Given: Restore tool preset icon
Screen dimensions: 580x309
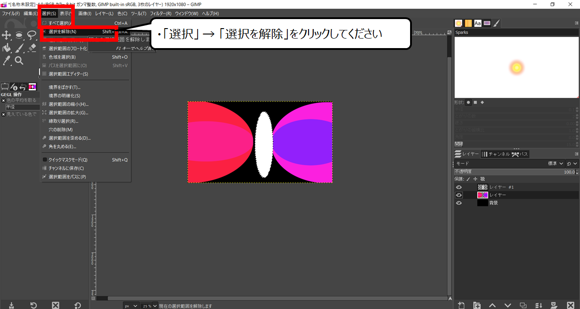Looking at the screenshot, I should [34, 305].
